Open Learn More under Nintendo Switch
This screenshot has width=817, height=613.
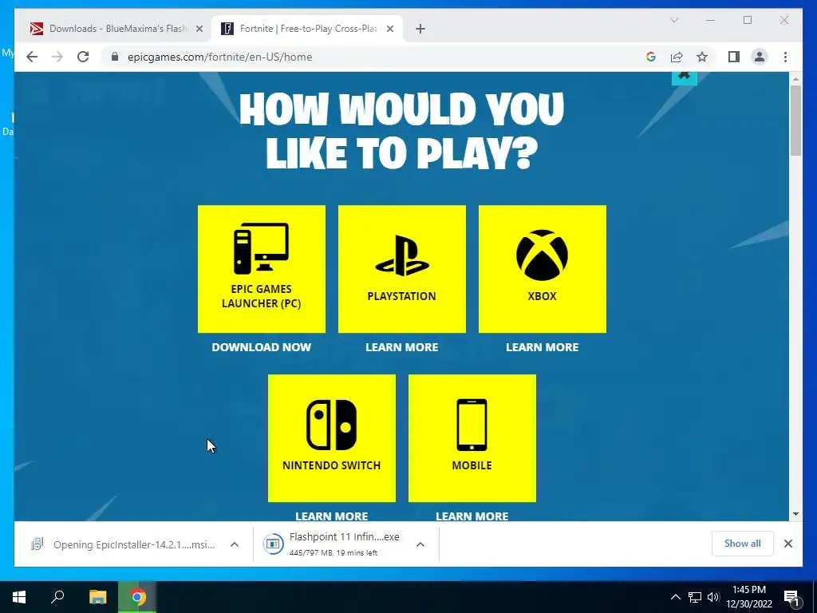[332, 516]
